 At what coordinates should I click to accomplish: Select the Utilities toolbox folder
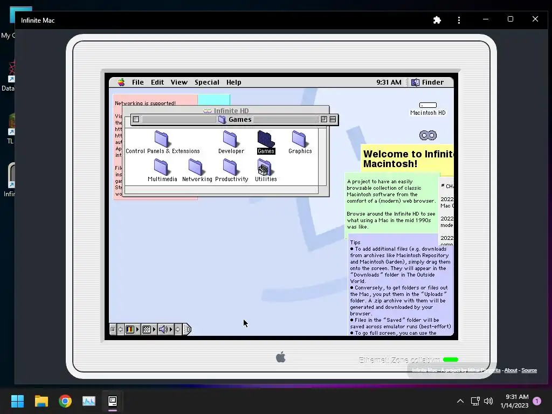(x=266, y=170)
